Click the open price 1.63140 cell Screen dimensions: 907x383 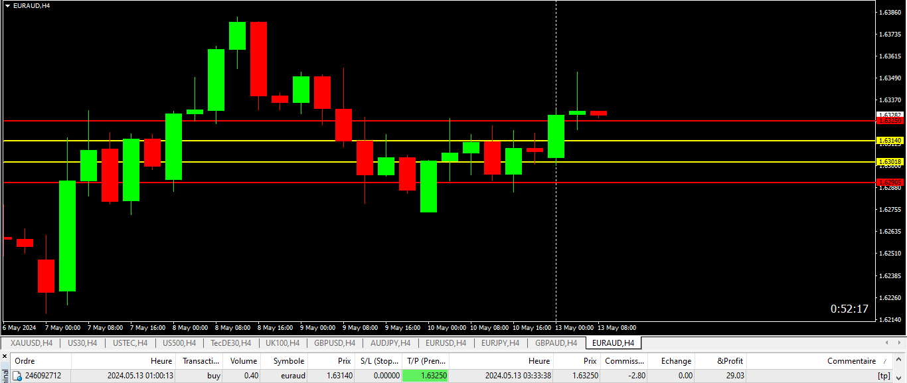click(x=331, y=376)
